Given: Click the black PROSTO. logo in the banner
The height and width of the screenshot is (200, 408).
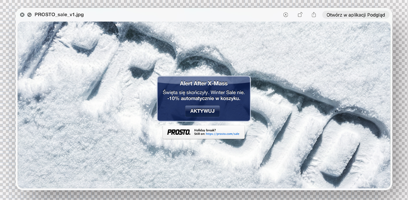Looking at the screenshot, I should click(x=179, y=132).
